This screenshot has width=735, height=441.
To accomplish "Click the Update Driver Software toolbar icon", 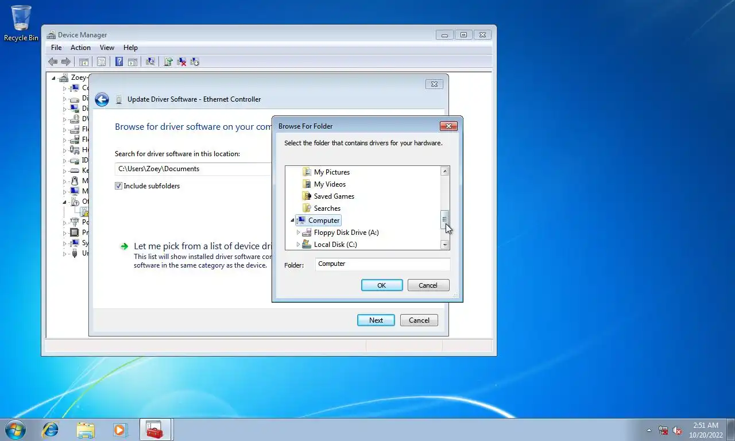I will [168, 62].
